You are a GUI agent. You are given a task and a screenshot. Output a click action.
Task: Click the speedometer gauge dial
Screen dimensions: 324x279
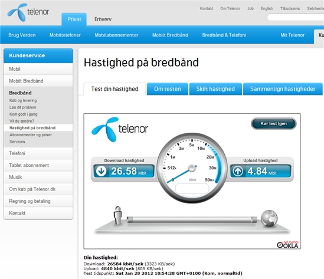tap(192, 168)
